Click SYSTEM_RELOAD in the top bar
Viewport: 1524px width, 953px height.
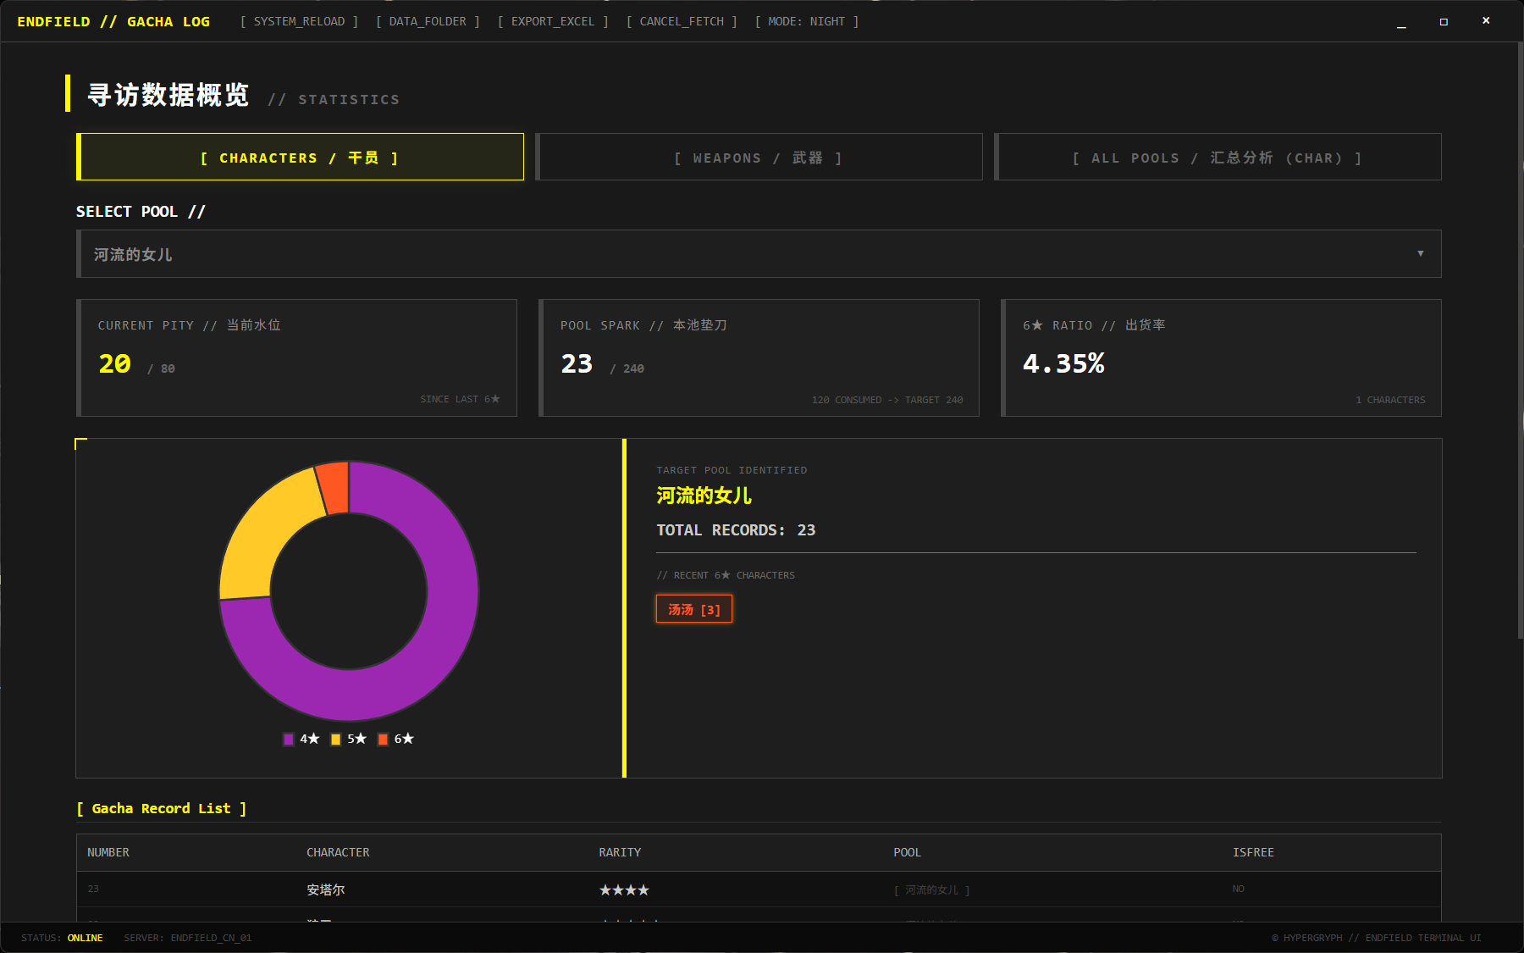pos(299,21)
